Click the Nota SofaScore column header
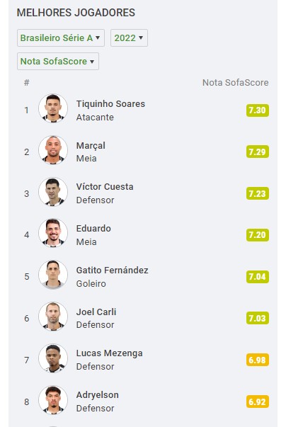The height and width of the screenshot is (427, 286). [x=236, y=83]
